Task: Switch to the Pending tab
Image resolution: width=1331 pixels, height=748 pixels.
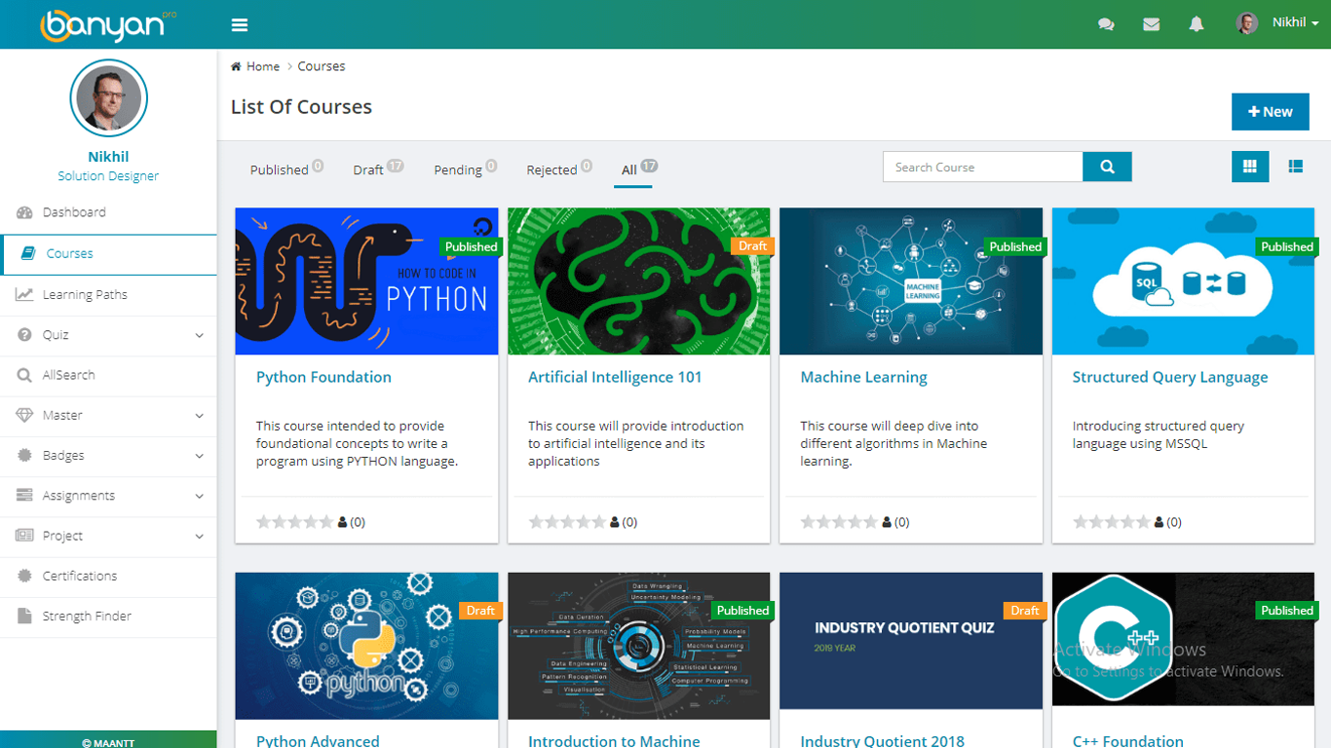Action: [x=466, y=169]
